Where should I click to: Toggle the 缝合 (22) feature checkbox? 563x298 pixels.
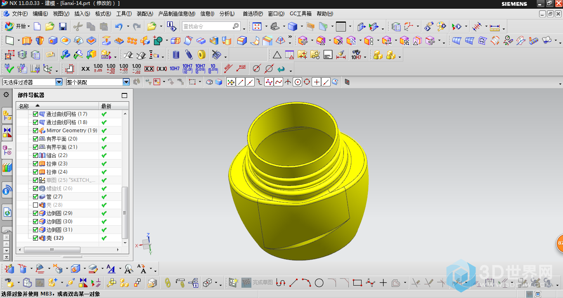click(35, 155)
